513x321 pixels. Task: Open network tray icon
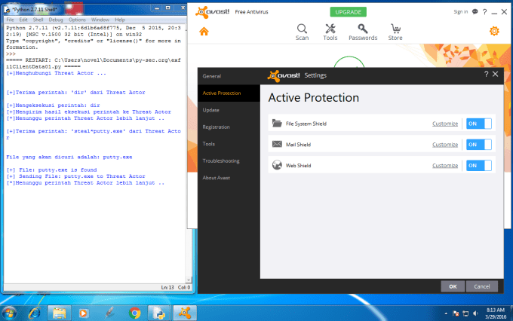point(465,313)
